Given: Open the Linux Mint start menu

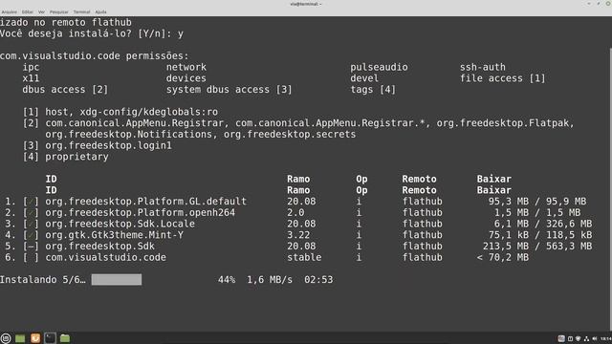Looking at the screenshot, I should coord(6,338).
